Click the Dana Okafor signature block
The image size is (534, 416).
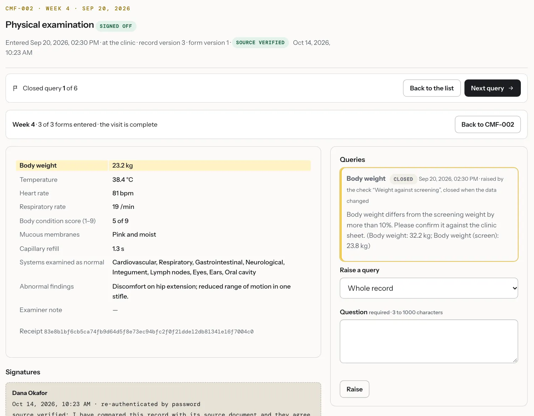pyautogui.click(x=163, y=399)
